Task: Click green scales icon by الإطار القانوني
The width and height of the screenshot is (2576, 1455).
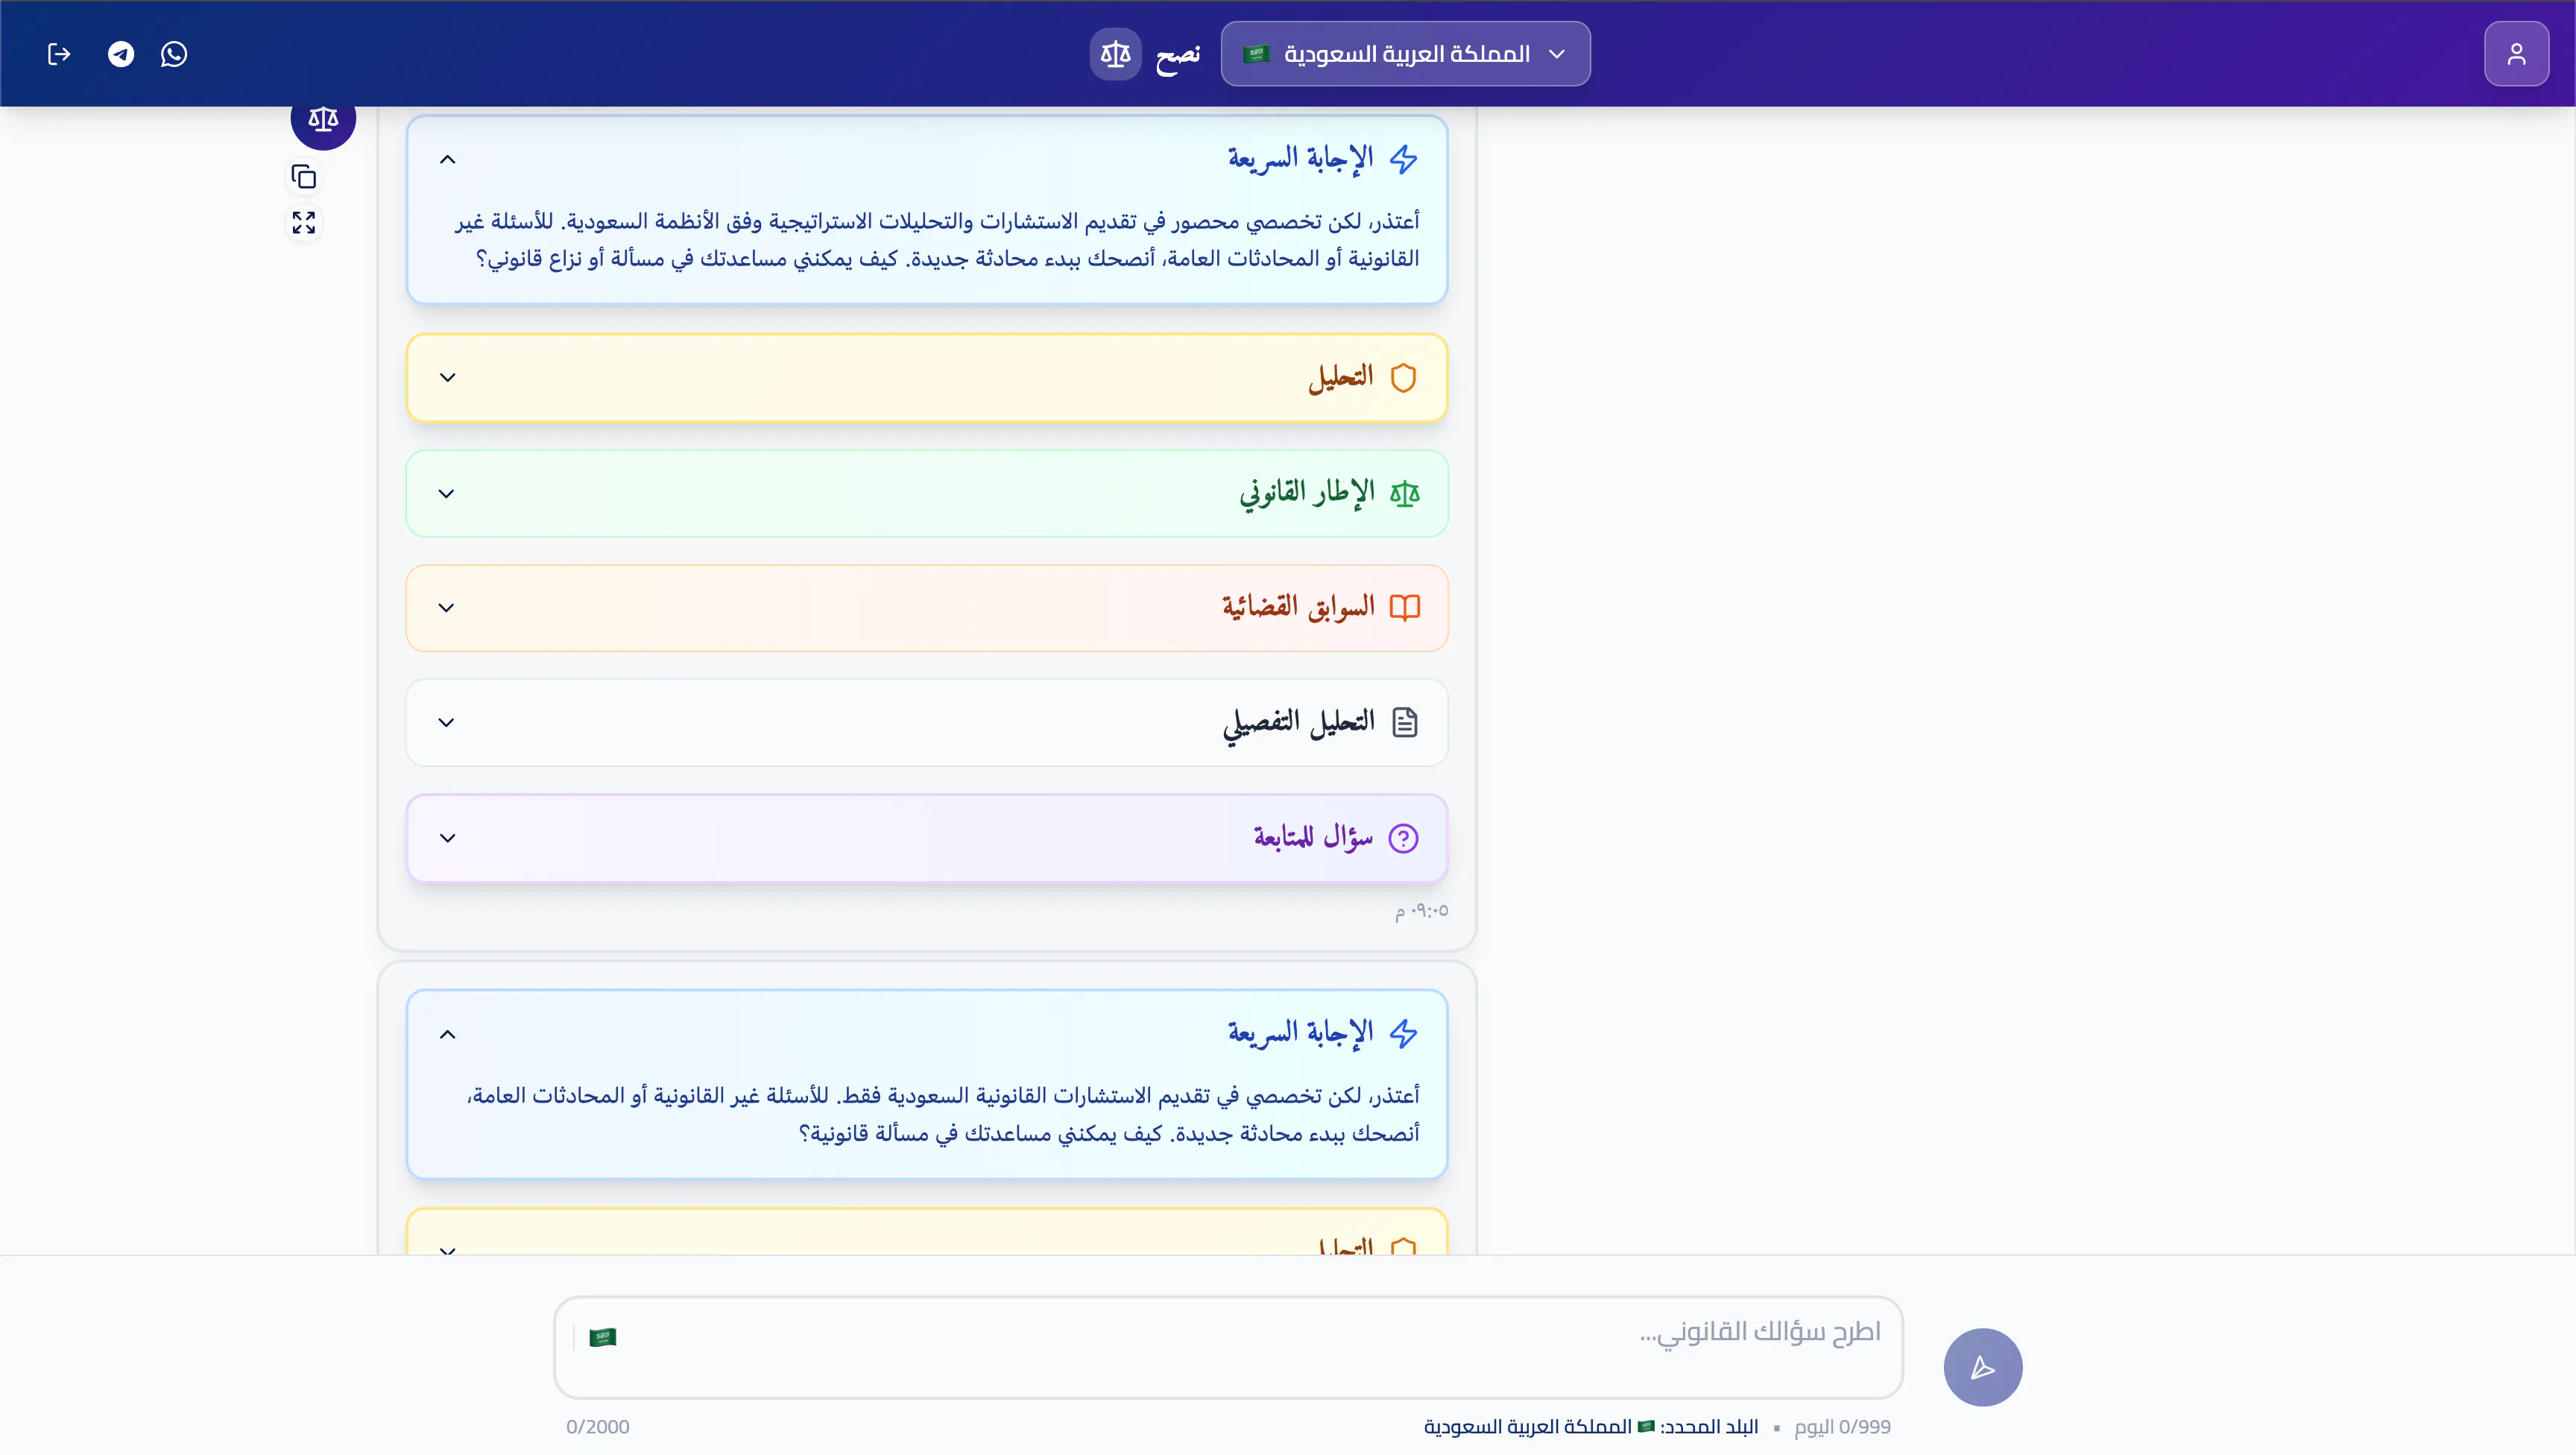Action: 1404,494
